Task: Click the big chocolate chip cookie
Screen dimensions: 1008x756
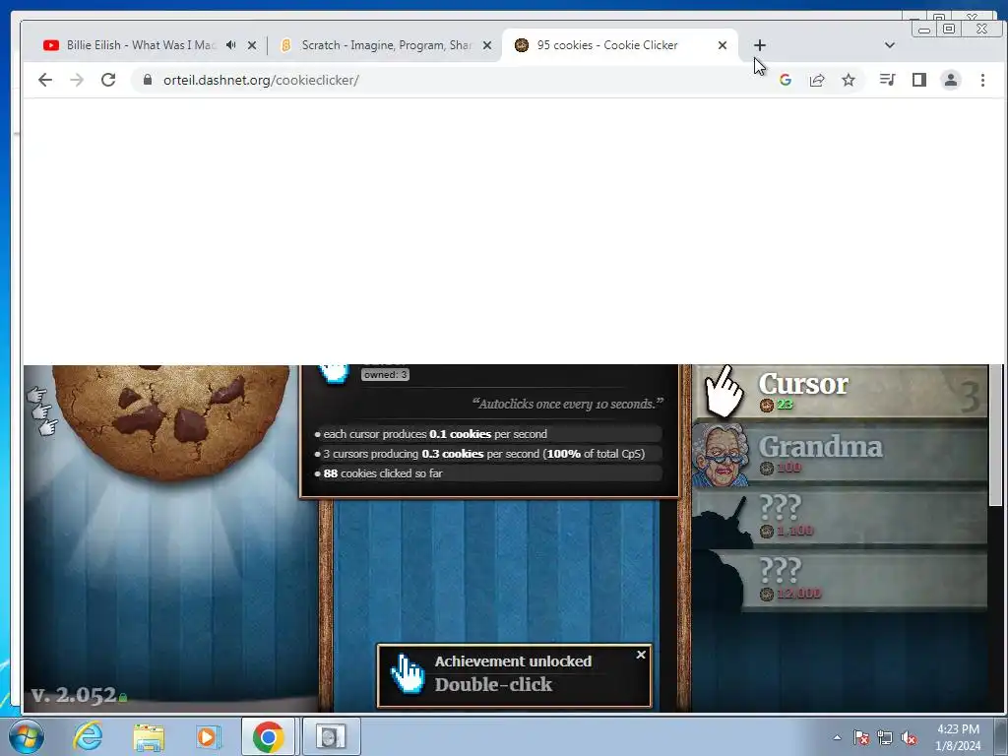Action: pyautogui.click(x=171, y=421)
